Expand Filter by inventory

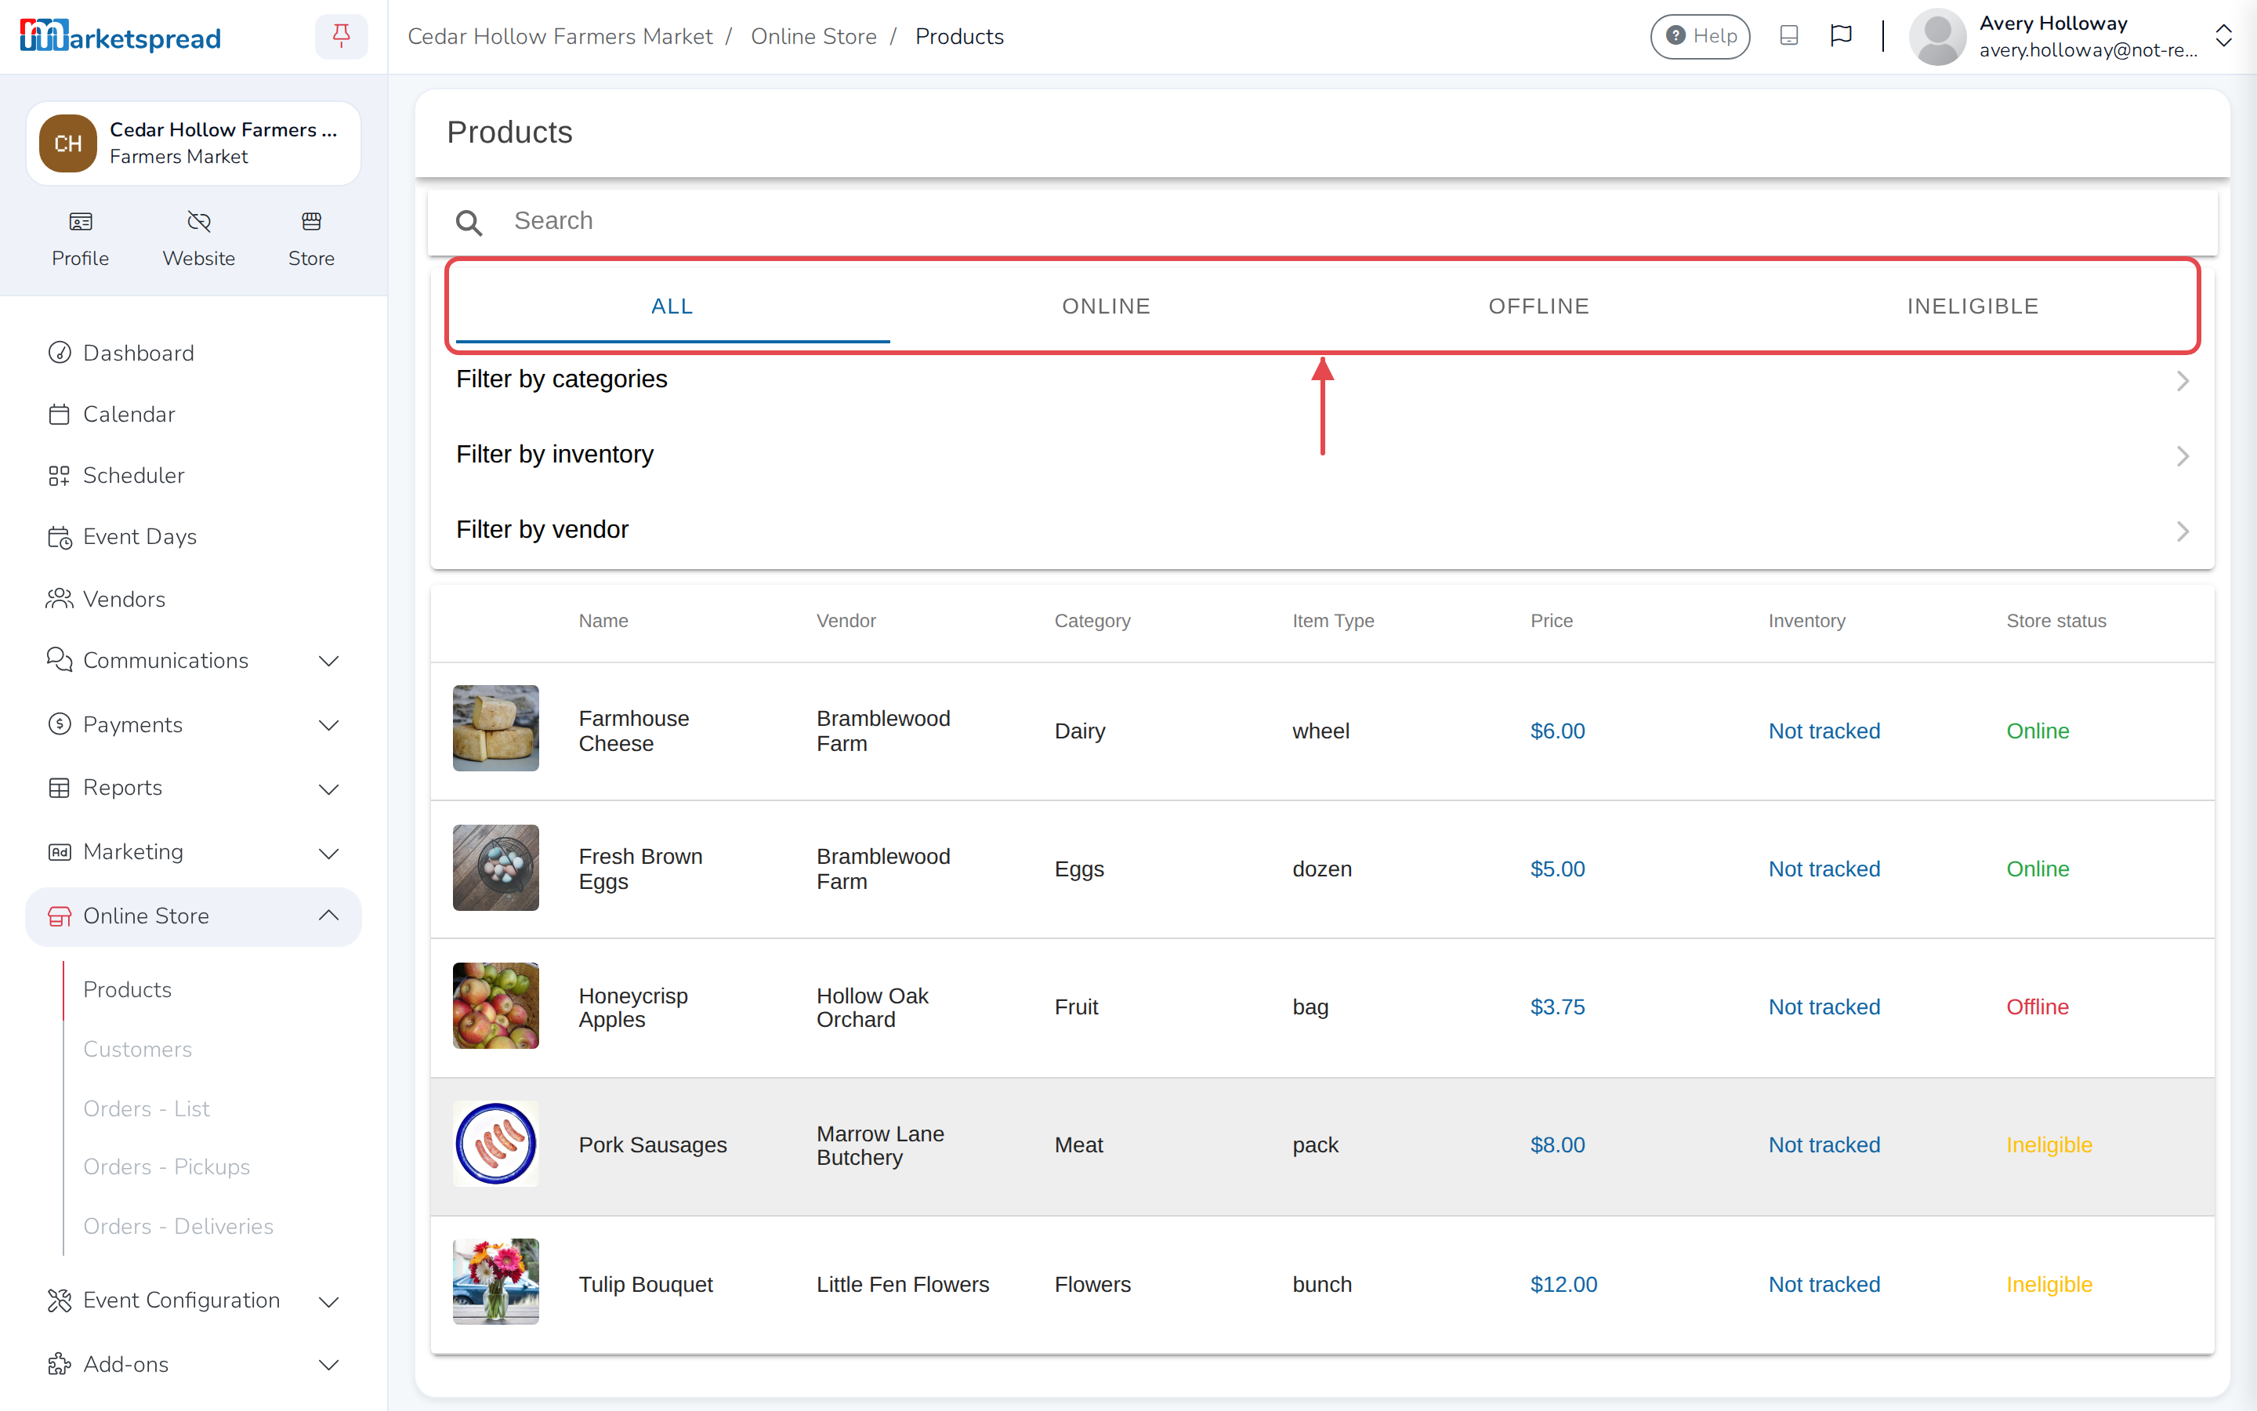point(1321,455)
